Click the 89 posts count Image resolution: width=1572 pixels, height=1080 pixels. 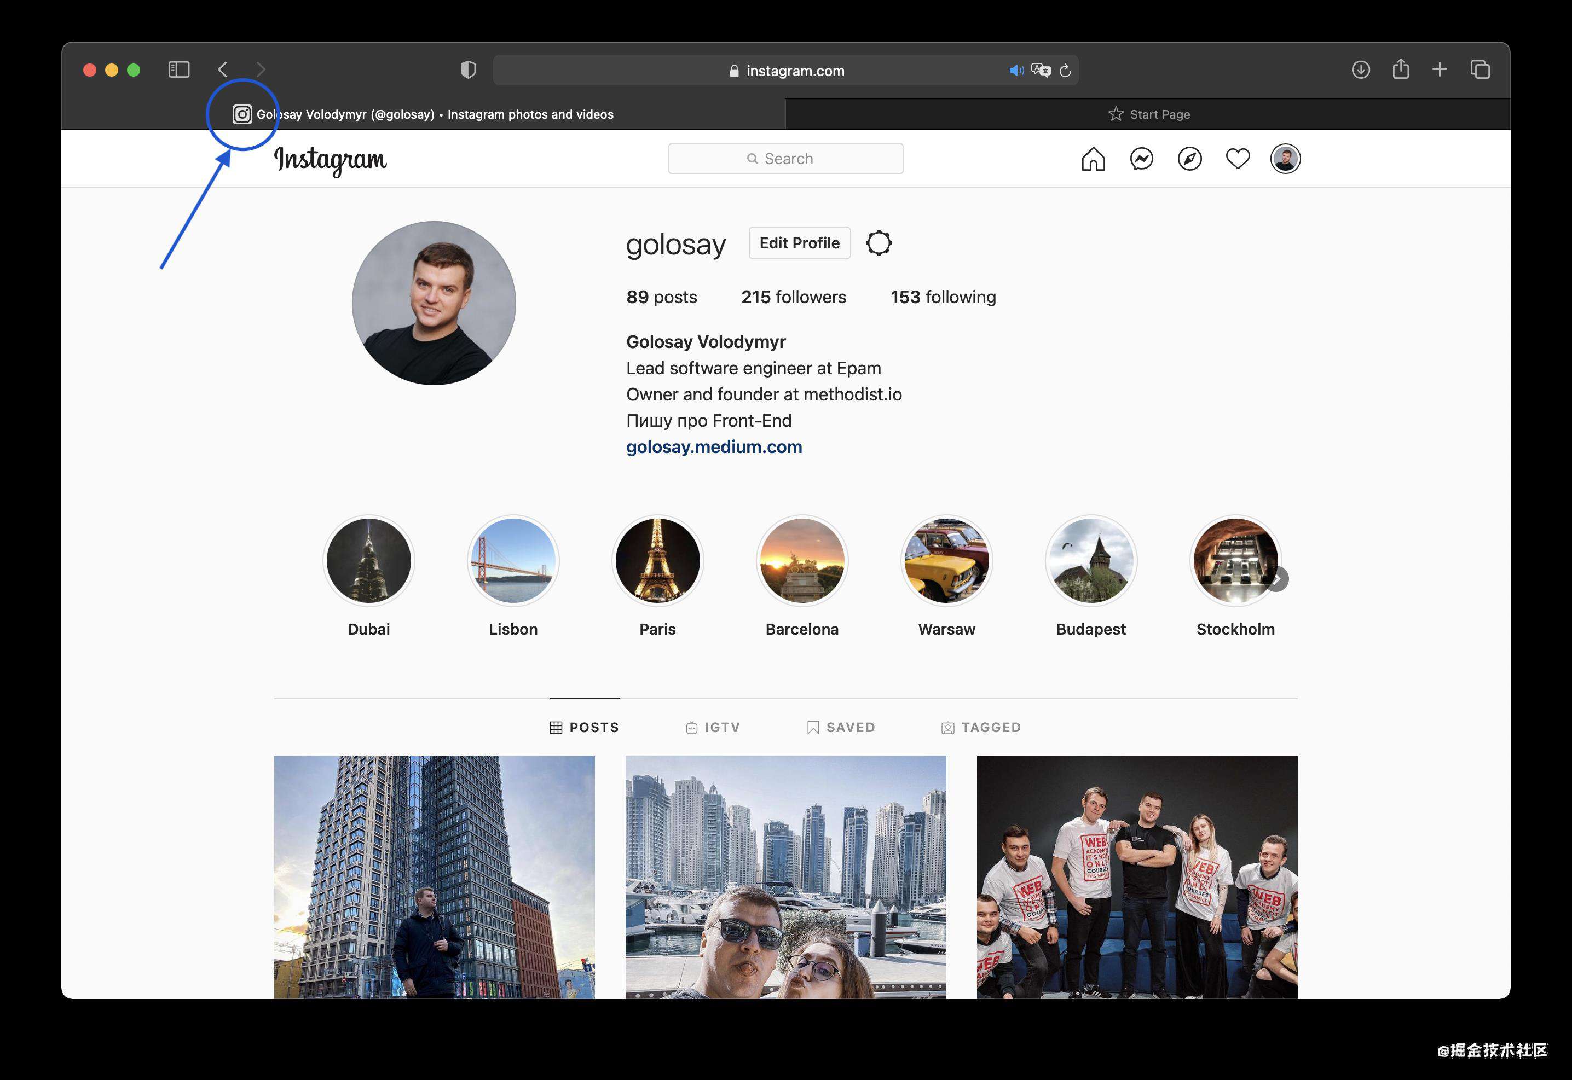(661, 297)
